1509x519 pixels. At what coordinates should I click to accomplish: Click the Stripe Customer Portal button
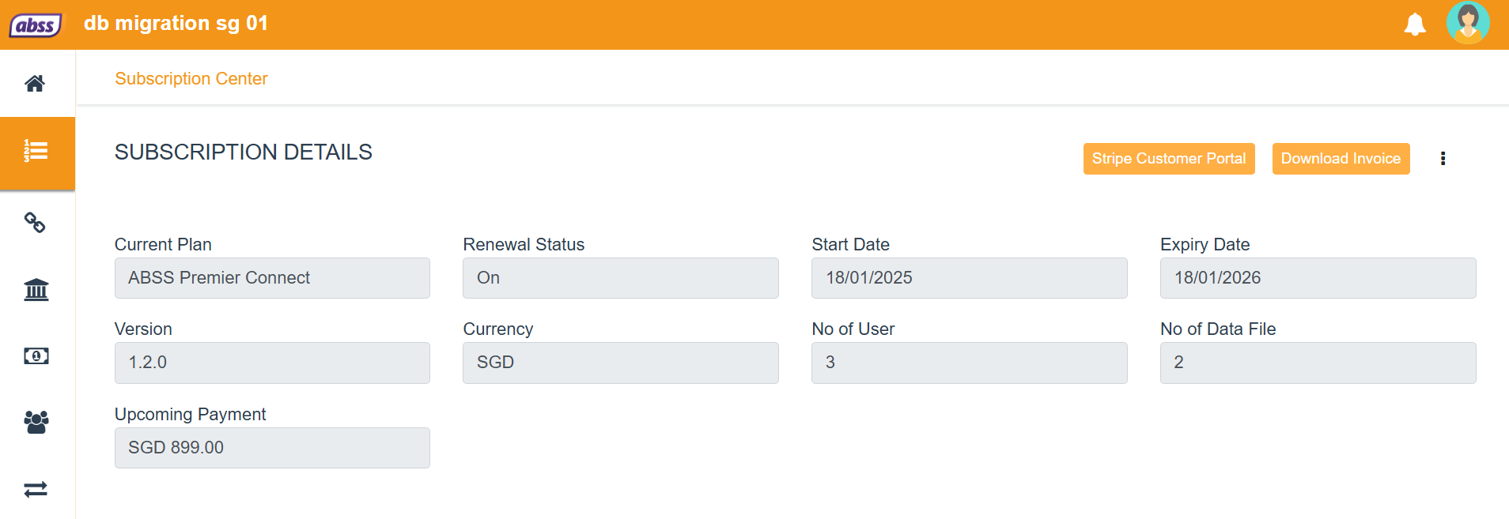[1168, 159]
